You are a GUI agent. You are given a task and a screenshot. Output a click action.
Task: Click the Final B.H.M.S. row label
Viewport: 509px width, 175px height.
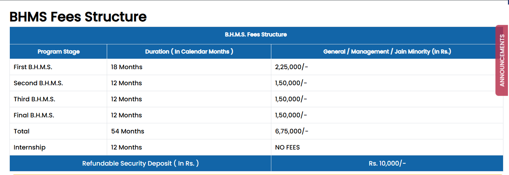(x=34, y=115)
